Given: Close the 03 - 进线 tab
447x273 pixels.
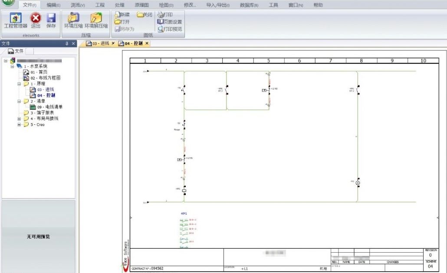Looking at the screenshot, I should coord(113,43).
